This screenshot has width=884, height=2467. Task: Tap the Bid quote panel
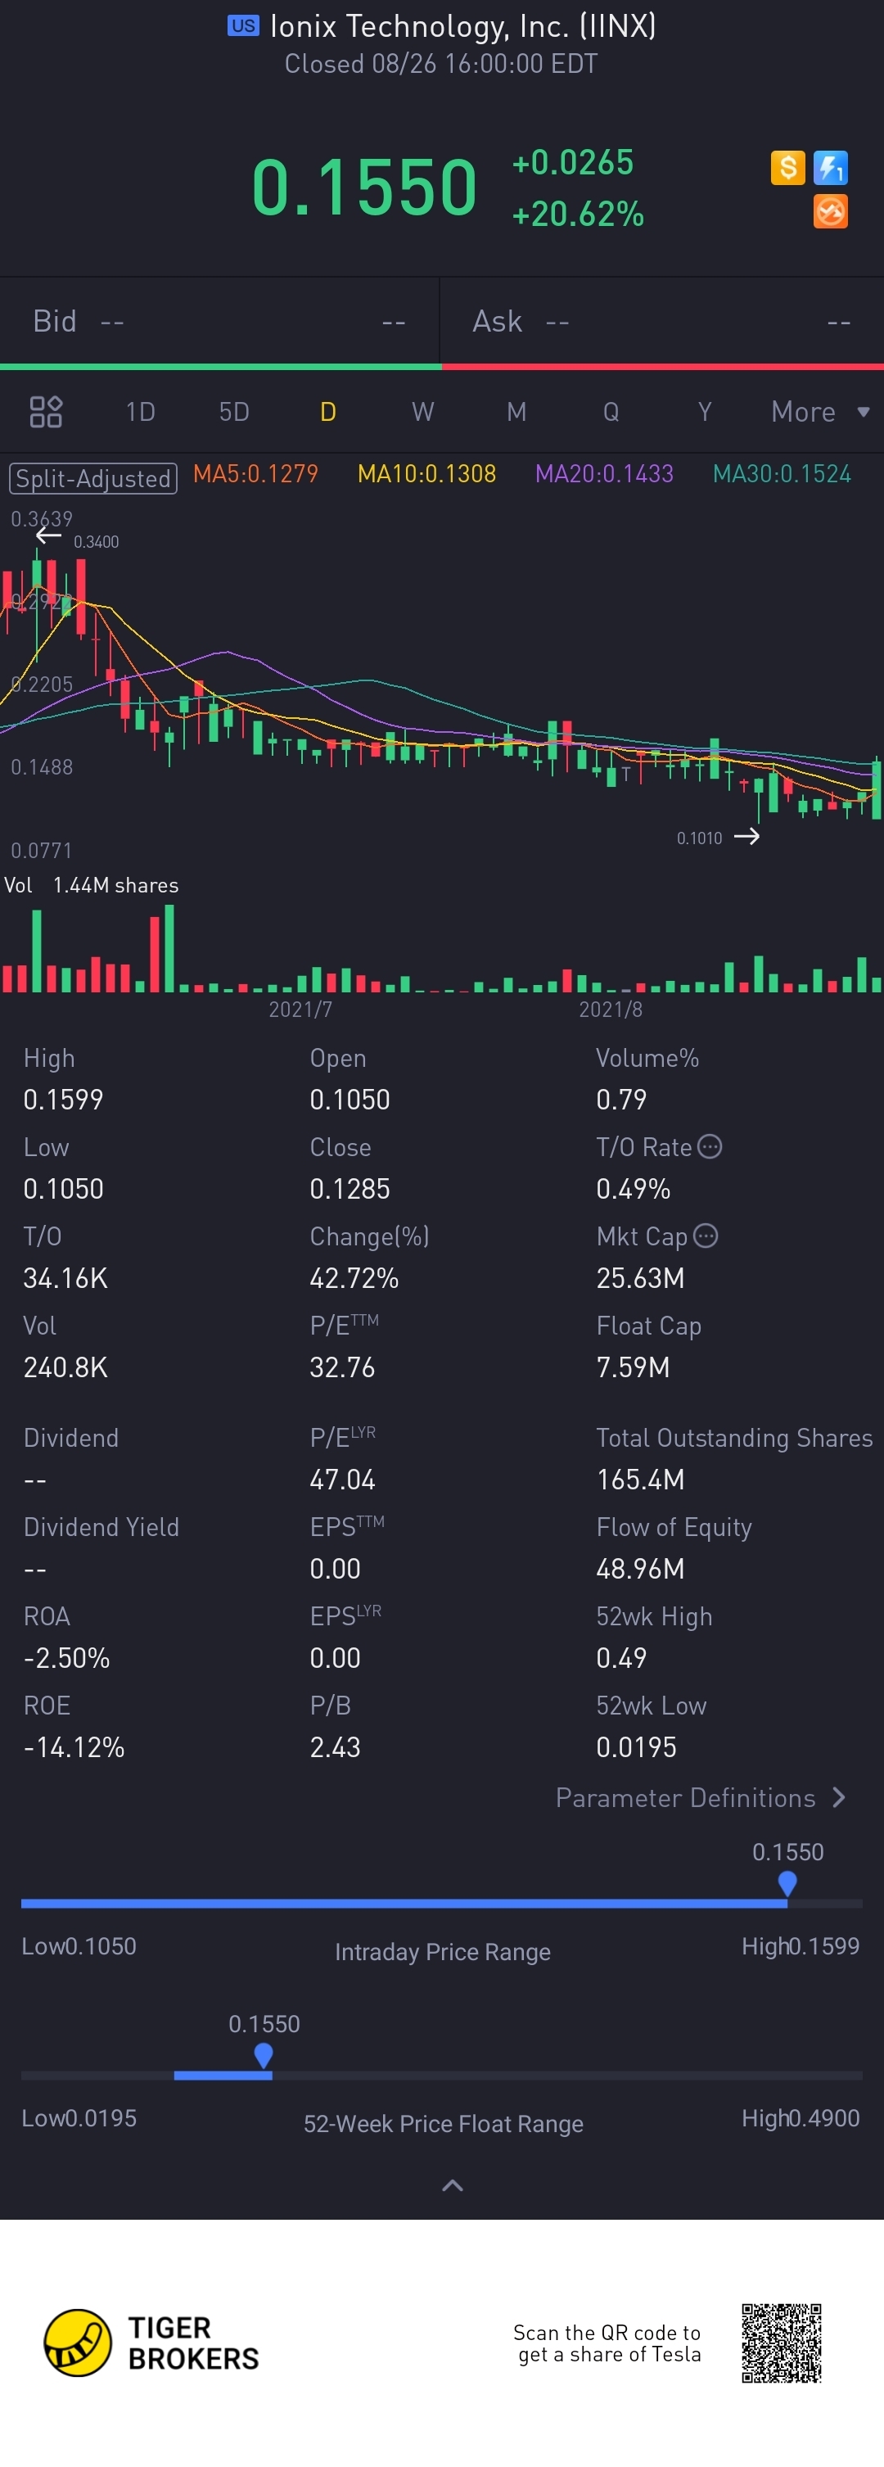pos(219,322)
